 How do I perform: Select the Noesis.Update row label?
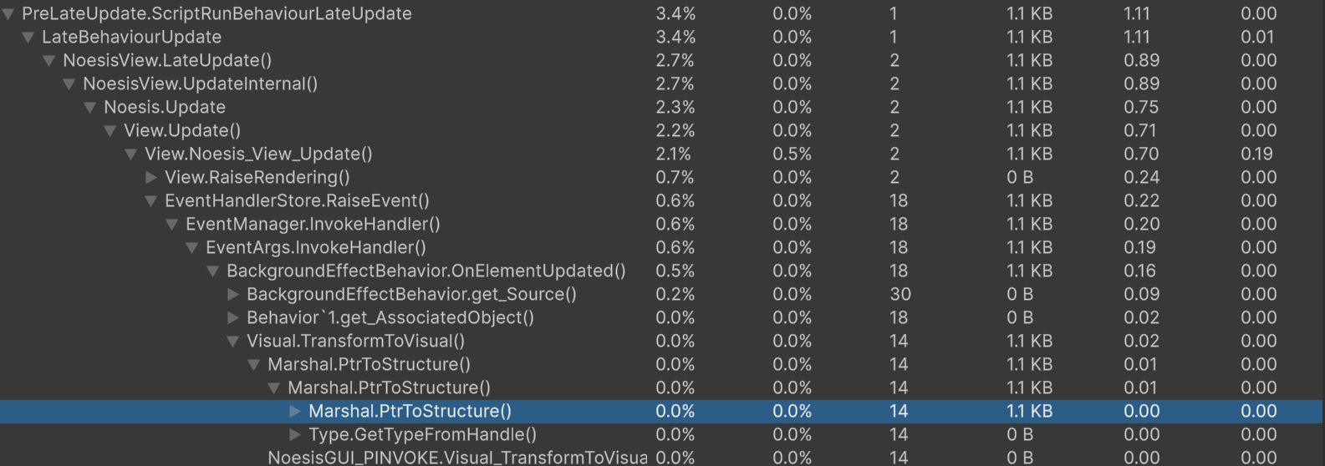coord(165,108)
